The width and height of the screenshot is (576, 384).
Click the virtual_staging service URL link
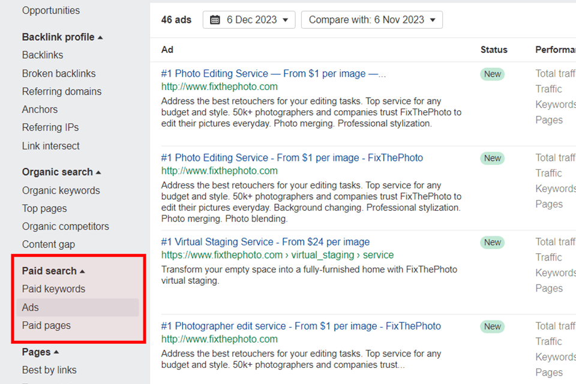coord(277,255)
